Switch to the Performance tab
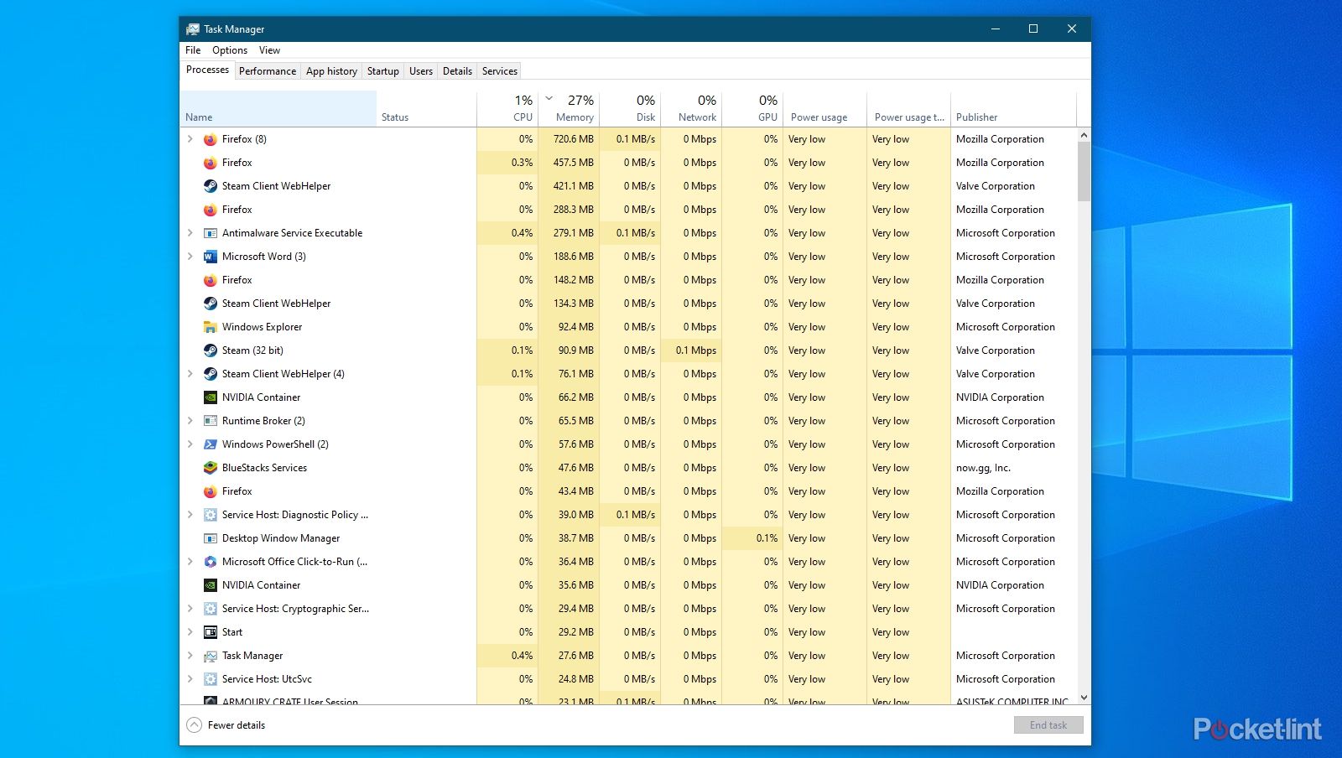 (x=268, y=71)
